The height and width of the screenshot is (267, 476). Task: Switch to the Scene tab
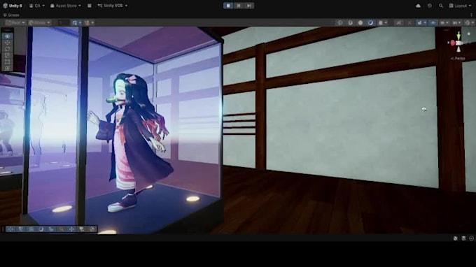(x=11, y=15)
